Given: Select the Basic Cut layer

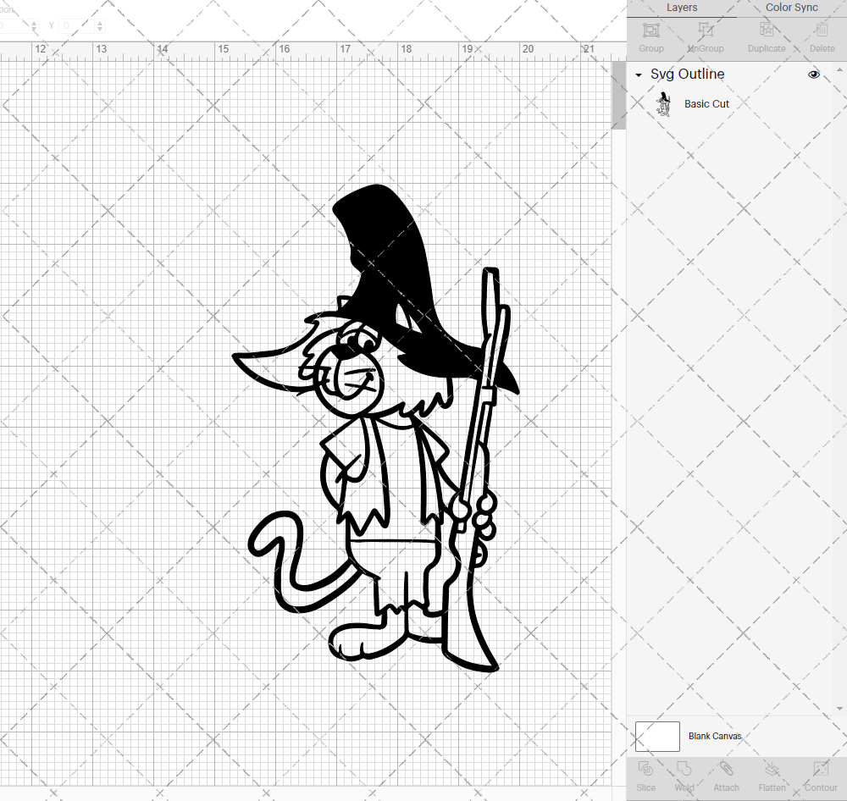Looking at the screenshot, I should (706, 103).
